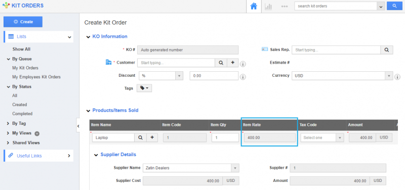Select the Created status filter
Viewport: 405px width, 190px height.
click(20, 105)
